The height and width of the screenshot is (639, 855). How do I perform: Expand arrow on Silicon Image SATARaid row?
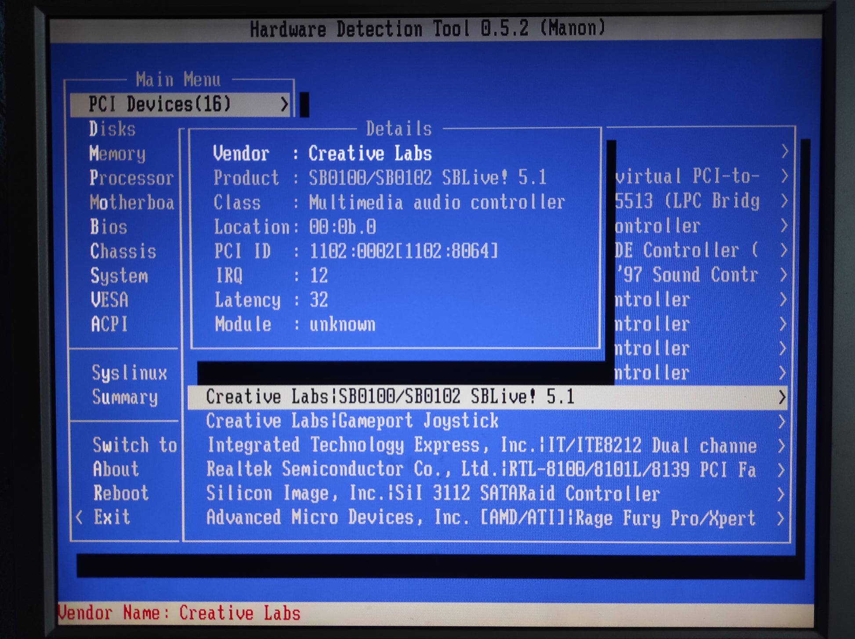781,494
